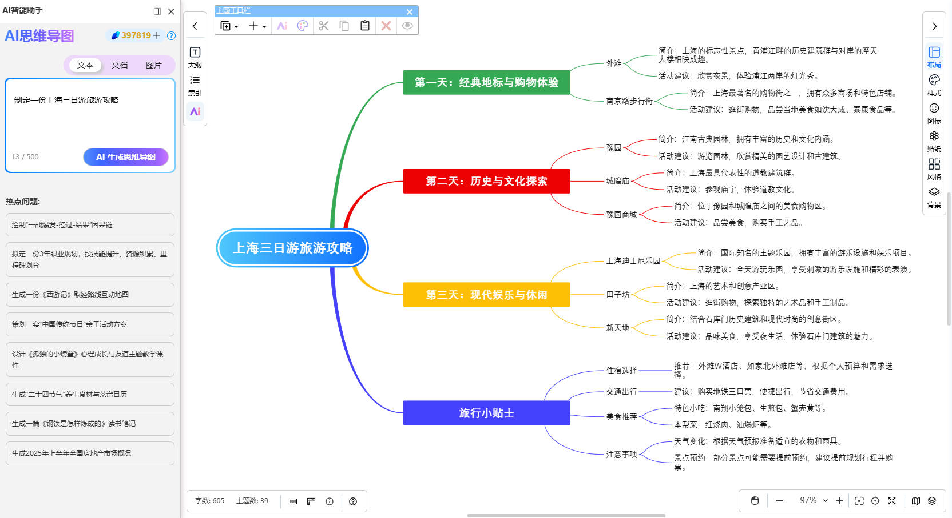Collapse the right panel with chevron arrow
The image size is (952, 518).
coord(934,26)
